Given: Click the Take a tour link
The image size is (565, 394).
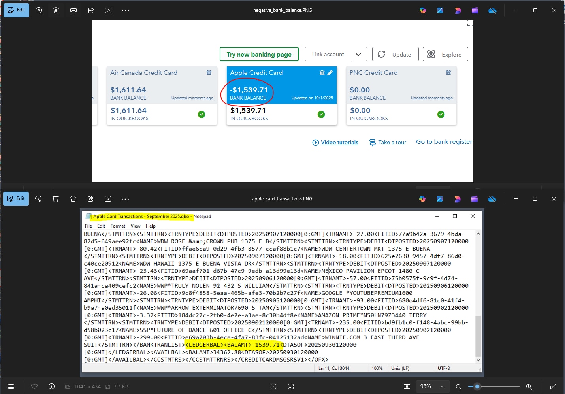Looking at the screenshot, I should tap(388, 142).
